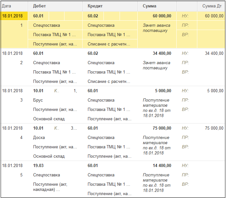Select debit account 60.01 in row 1
226x198 pixels.
click(x=38, y=16)
